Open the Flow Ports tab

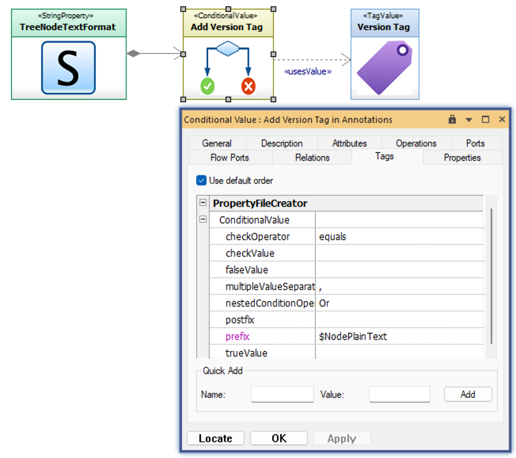pyautogui.click(x=230, y=157)
